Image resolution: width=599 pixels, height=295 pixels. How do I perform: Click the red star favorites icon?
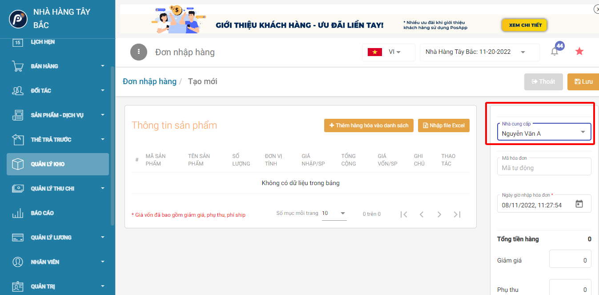(579, 52)
